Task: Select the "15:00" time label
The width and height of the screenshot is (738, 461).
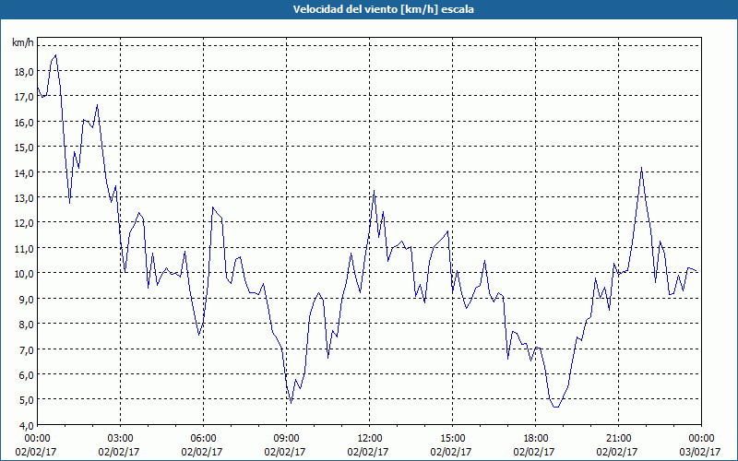Action: [452, 439]
